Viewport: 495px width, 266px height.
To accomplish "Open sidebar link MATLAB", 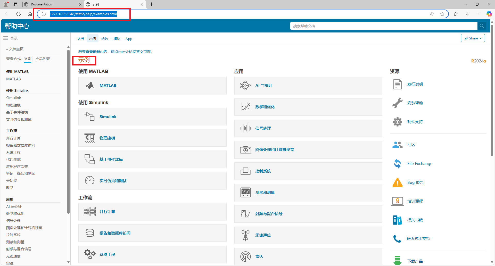I will 13,79.
